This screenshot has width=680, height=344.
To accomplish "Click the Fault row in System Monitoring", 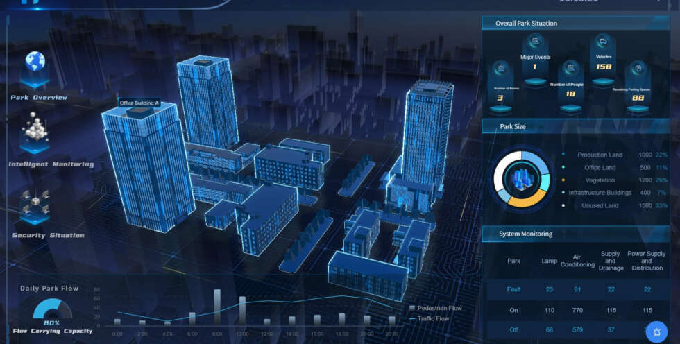I will click(x=513, y=289).
